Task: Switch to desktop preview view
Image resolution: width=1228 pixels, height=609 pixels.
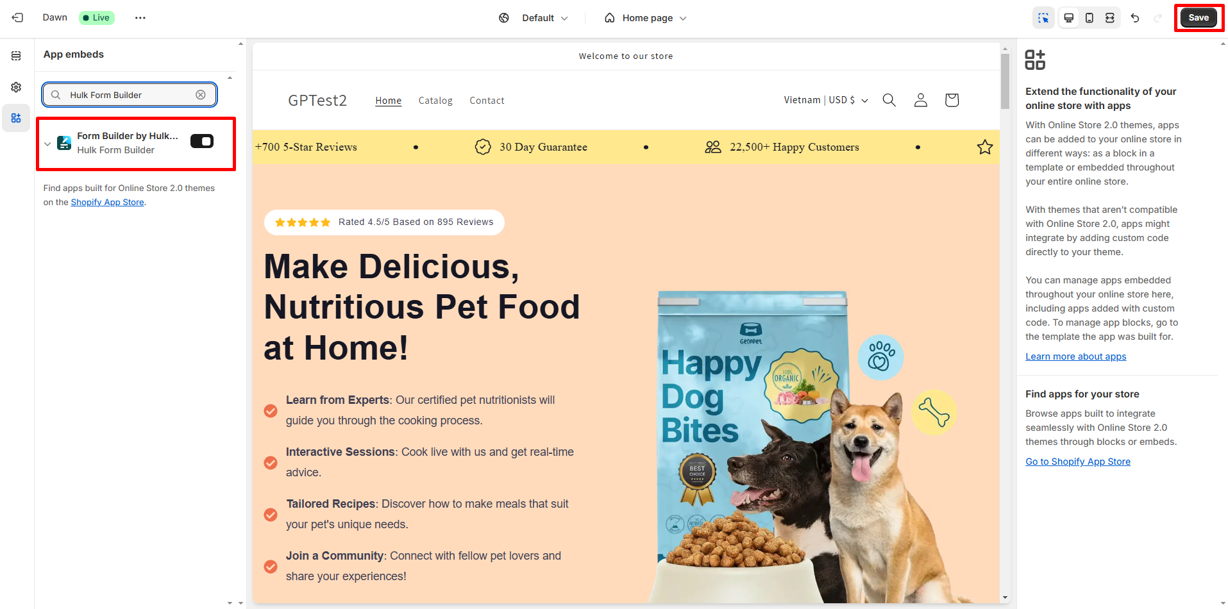Action: [1068, 18]
